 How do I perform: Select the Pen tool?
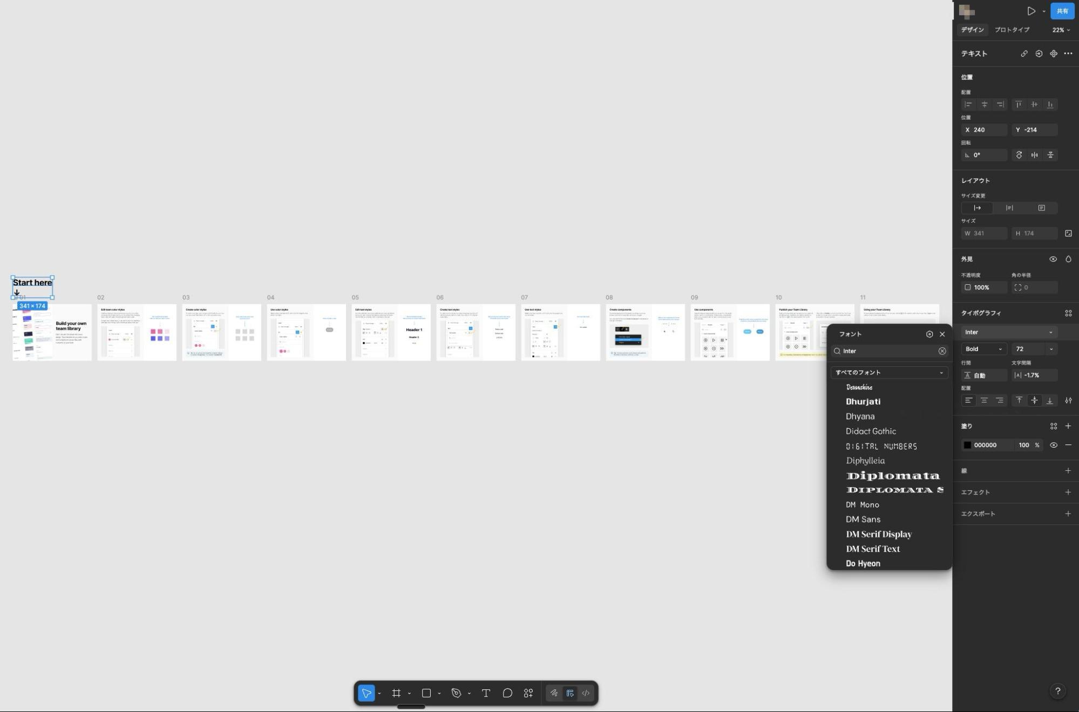tap(456, 693)
